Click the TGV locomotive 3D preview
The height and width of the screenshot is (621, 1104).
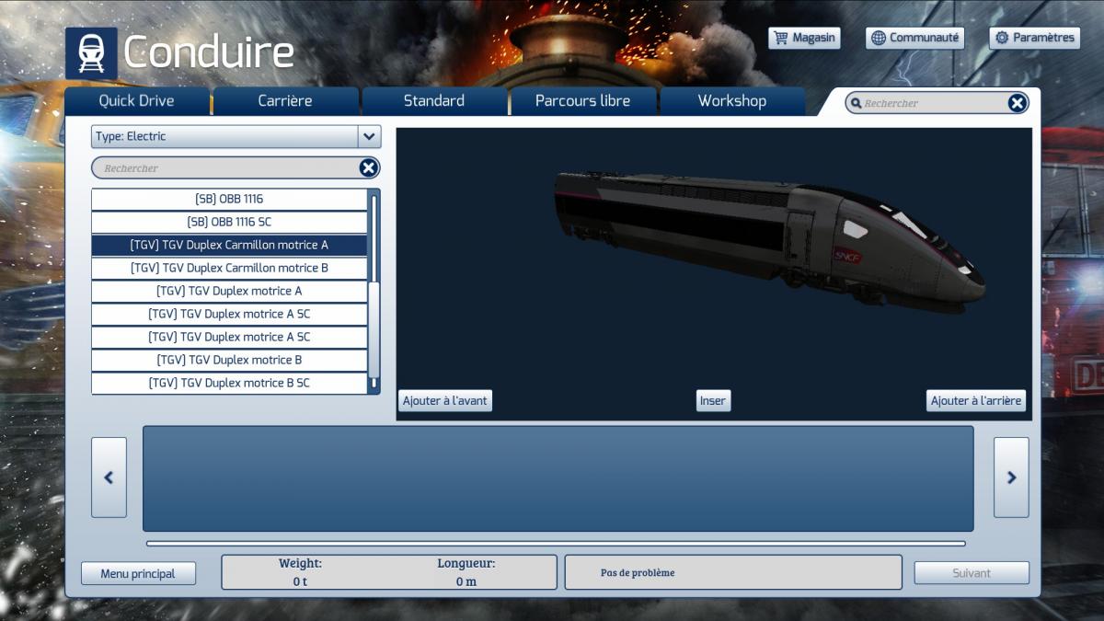[x=768, y=244]
